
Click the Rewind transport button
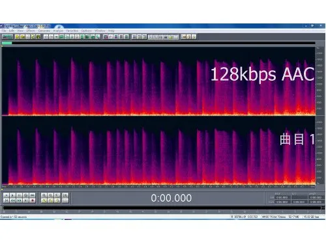[12, 200]
